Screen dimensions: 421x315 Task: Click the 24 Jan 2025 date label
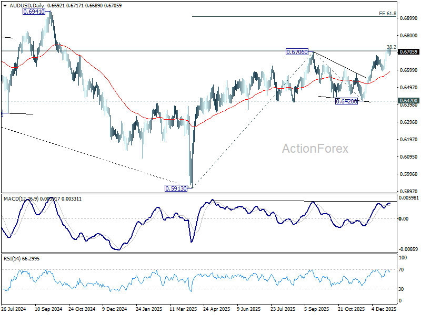149,309
